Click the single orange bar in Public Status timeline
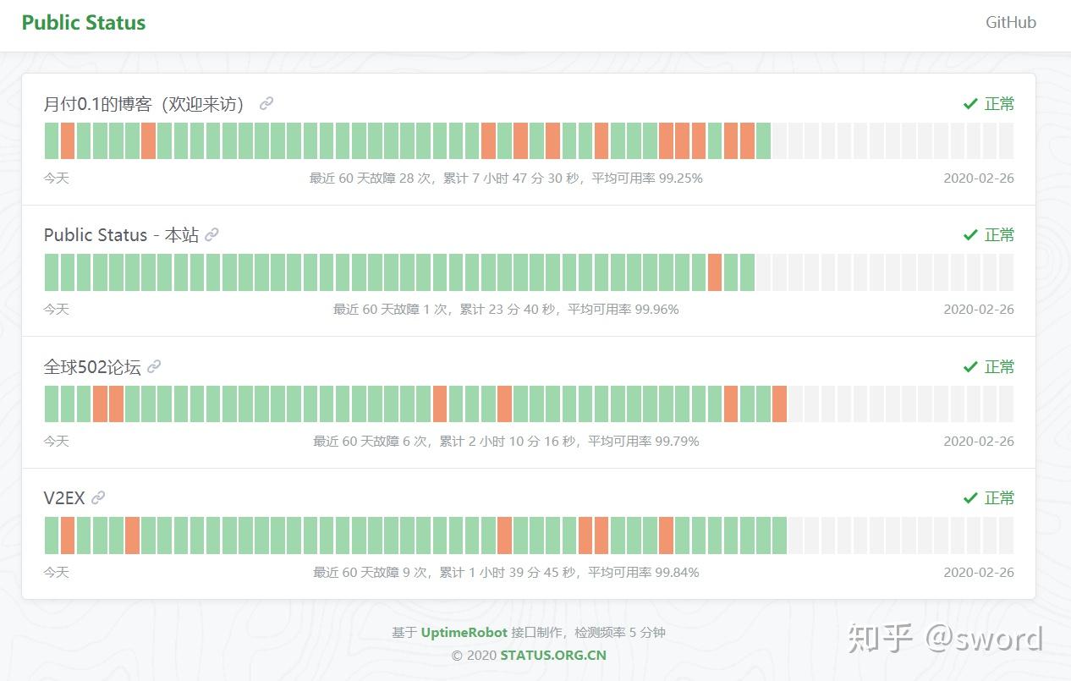Viewport: 1071px width, 681px height. [715, 272]
